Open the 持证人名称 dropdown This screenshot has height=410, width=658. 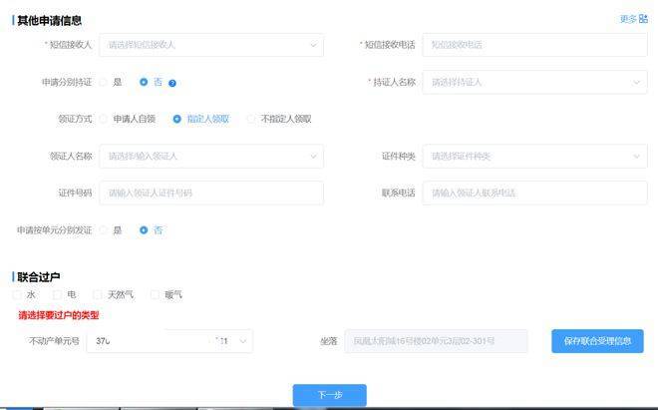[x=534, y=82]
